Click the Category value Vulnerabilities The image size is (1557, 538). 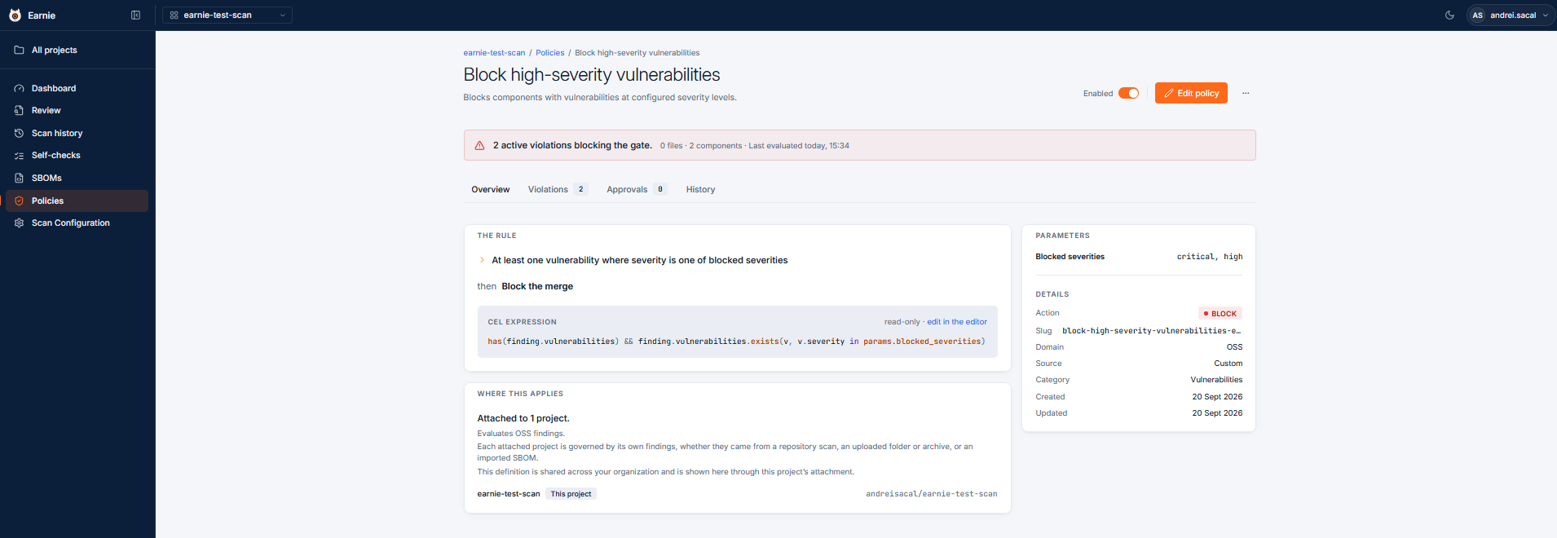(1216, 380)
